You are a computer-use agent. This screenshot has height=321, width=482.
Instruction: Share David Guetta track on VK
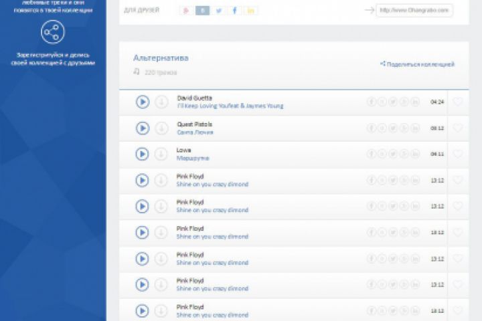click(x=382, y=102)
